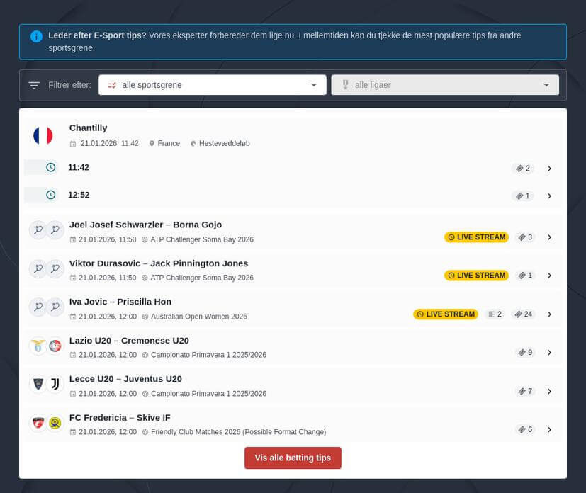The width and height of the screenshot is (586, 493).
Task: Click the Juventus U20 club crest
Action: tap(54, 385)
